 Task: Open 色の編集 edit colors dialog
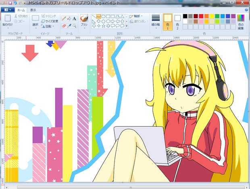point(241,22)
